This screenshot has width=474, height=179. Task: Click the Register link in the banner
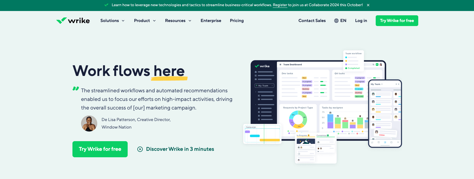280,5
